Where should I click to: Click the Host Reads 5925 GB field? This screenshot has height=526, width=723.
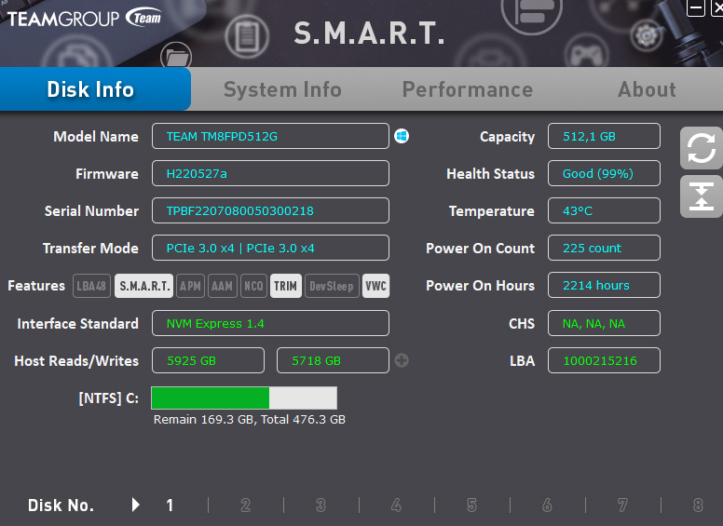click(208, 360)
